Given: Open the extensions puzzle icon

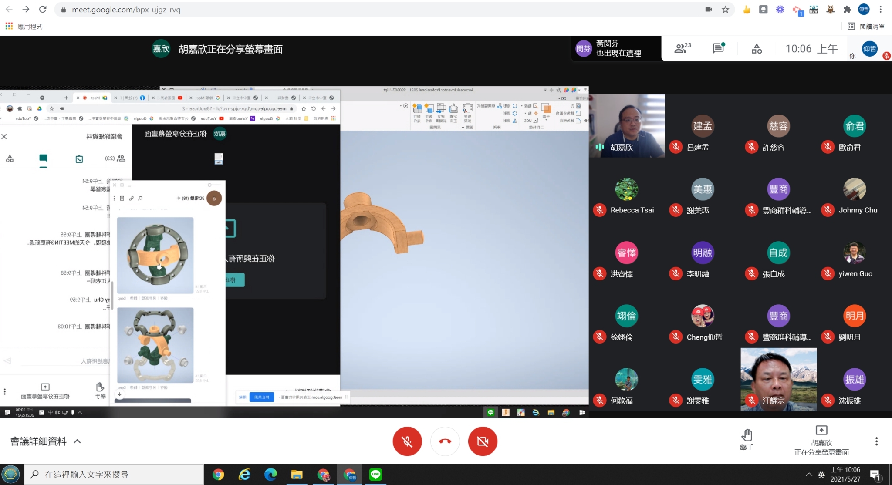Looking at the screenshot, I should coord(847,10).
